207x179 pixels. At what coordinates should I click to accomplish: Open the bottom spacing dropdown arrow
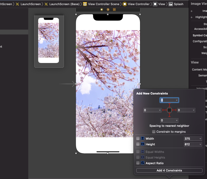(177, 120)
